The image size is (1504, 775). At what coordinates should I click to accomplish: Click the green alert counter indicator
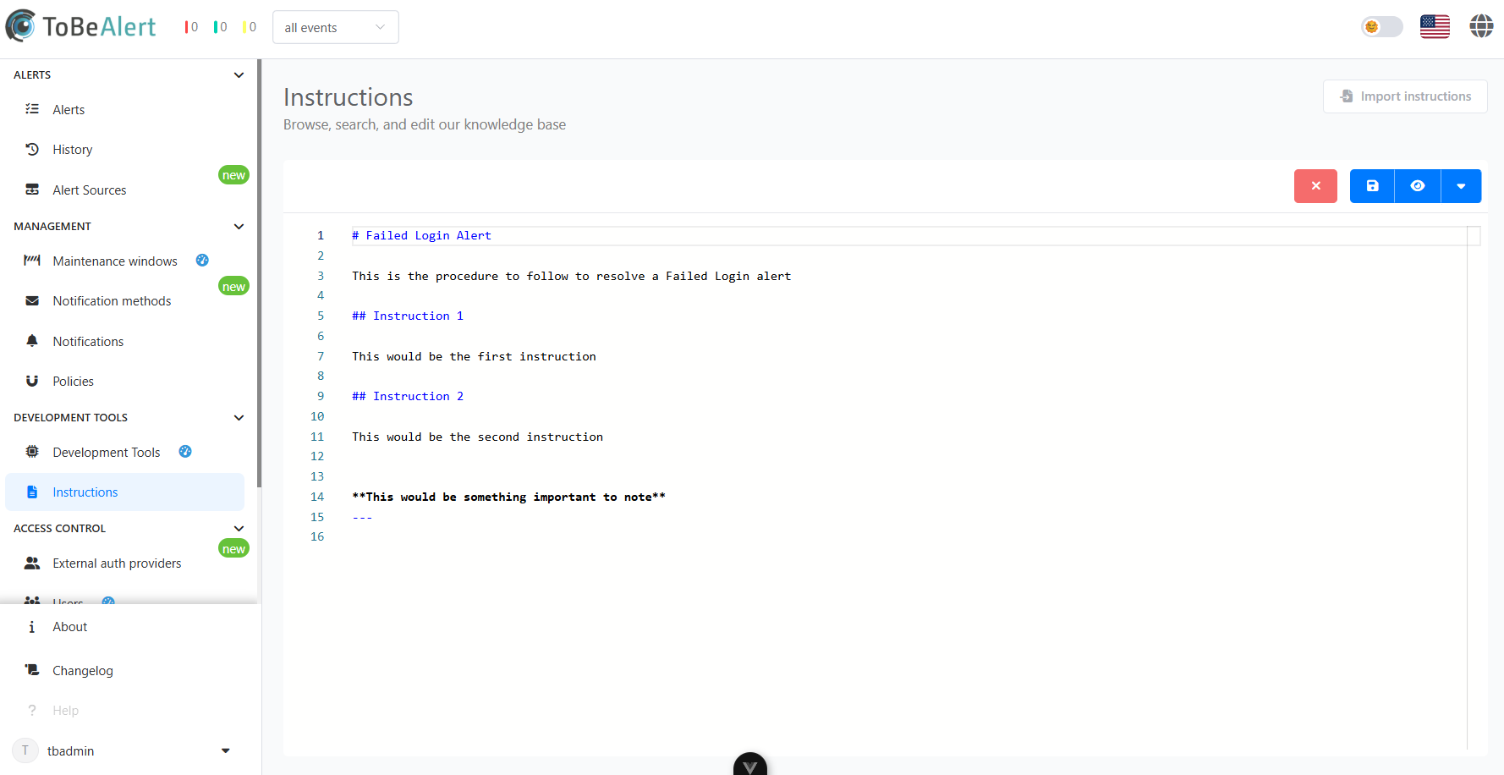[220, 27]
